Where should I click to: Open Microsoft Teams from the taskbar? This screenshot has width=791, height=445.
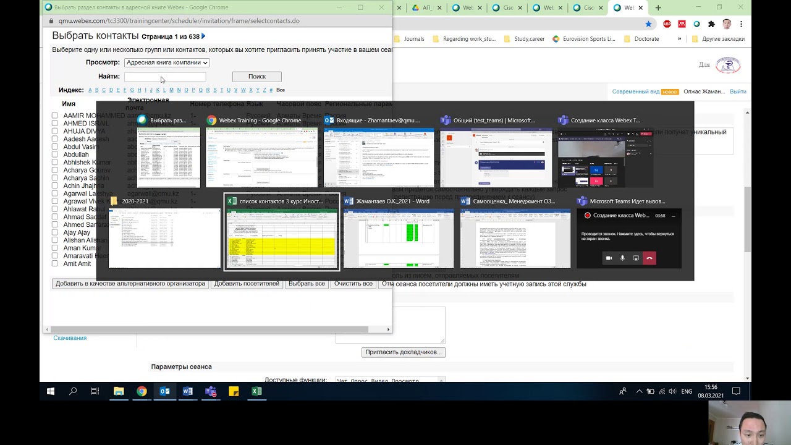211,391
